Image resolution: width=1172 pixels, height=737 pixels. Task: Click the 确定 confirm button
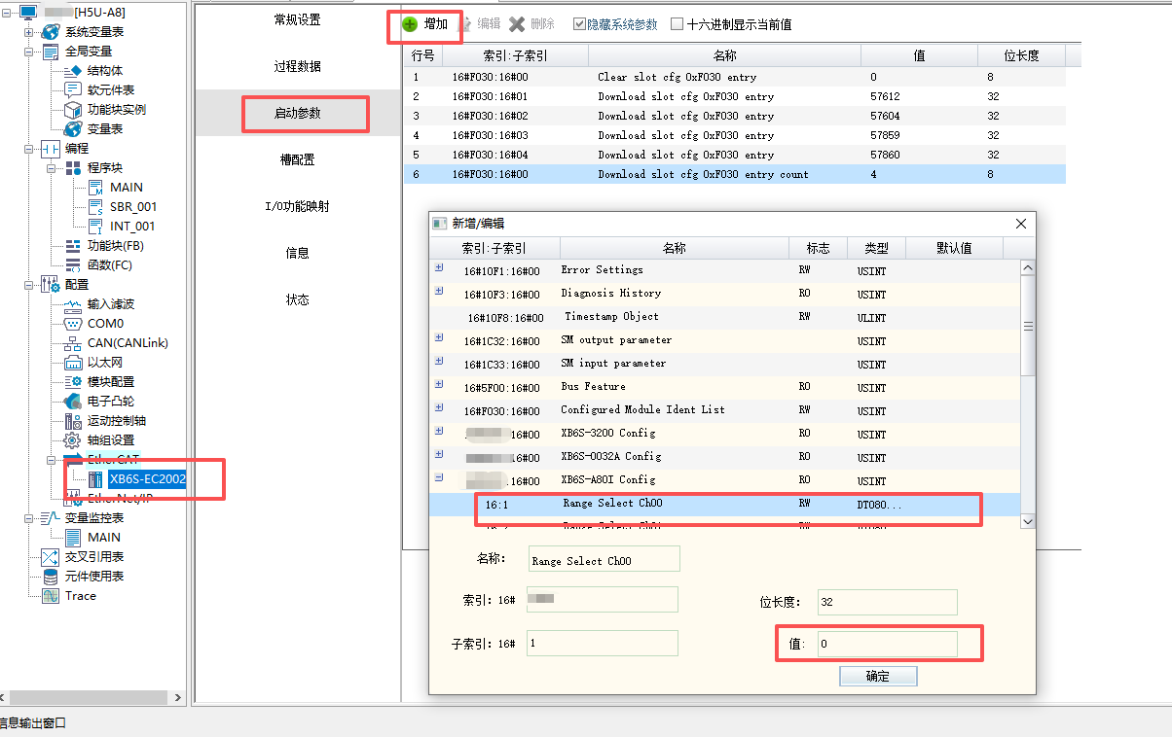point(877,676)
